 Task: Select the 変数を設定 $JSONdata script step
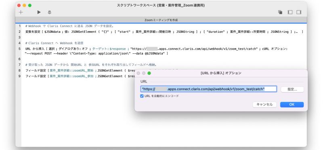[x=164, y=32]
